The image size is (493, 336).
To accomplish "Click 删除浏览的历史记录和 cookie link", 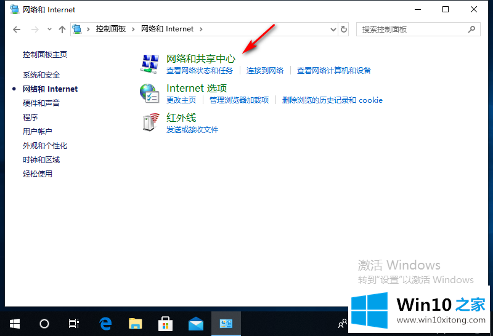I will pyautogui.click(x=332, y=100).
